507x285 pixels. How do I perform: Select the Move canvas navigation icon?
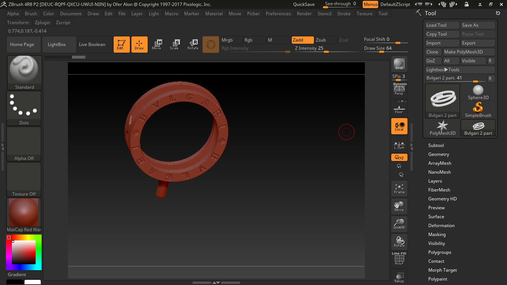click(x=399, y=206)
